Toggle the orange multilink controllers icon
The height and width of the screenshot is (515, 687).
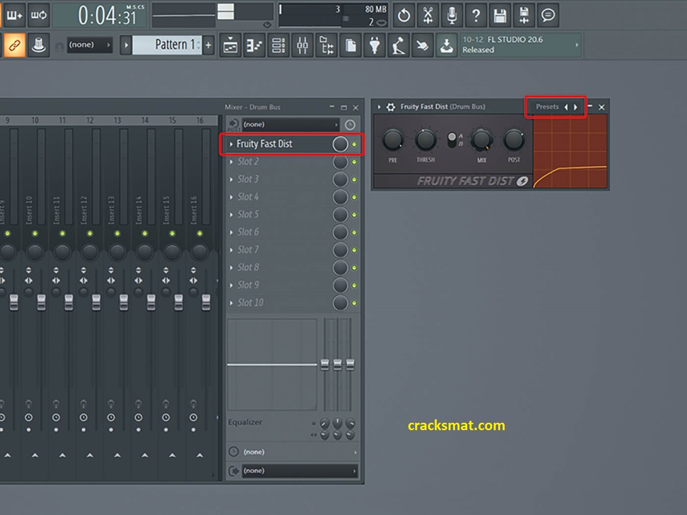[14, 46]
